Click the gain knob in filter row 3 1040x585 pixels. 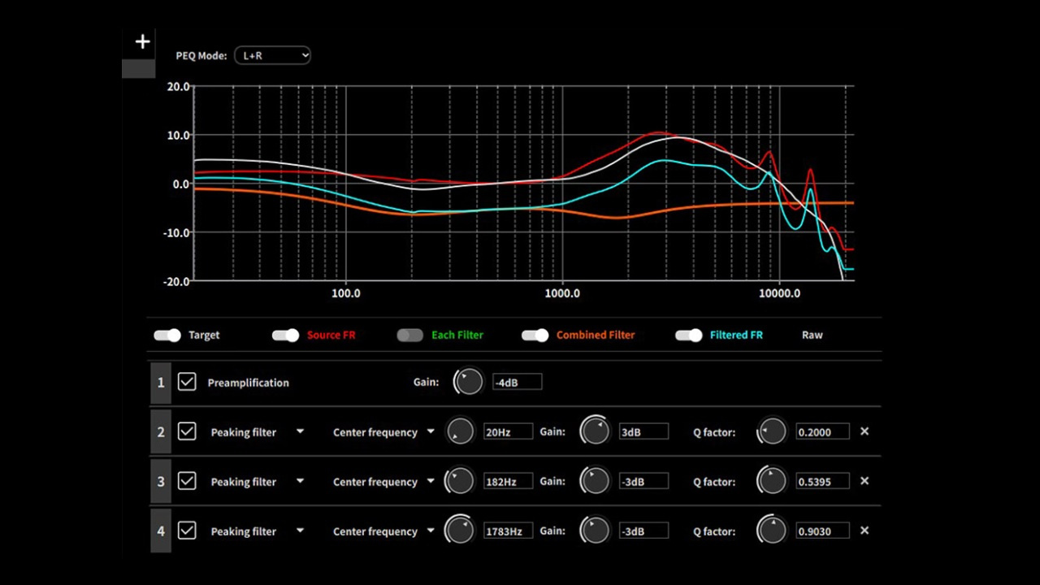tap(595, 481)
